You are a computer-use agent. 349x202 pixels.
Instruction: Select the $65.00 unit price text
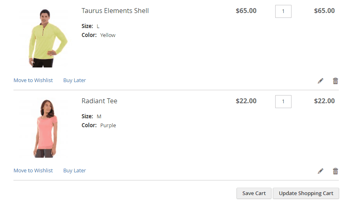pos(246,11)
